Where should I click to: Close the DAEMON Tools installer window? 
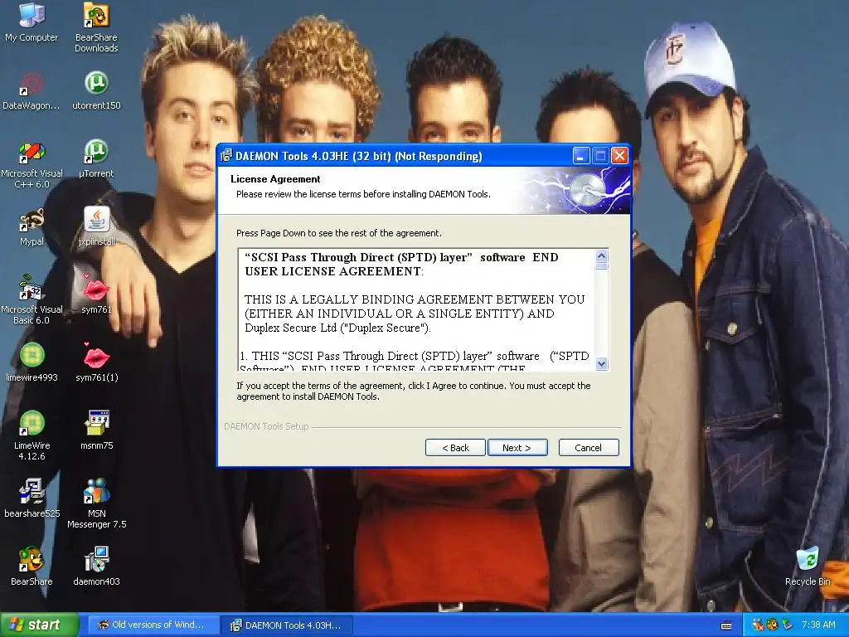(619, 156)
